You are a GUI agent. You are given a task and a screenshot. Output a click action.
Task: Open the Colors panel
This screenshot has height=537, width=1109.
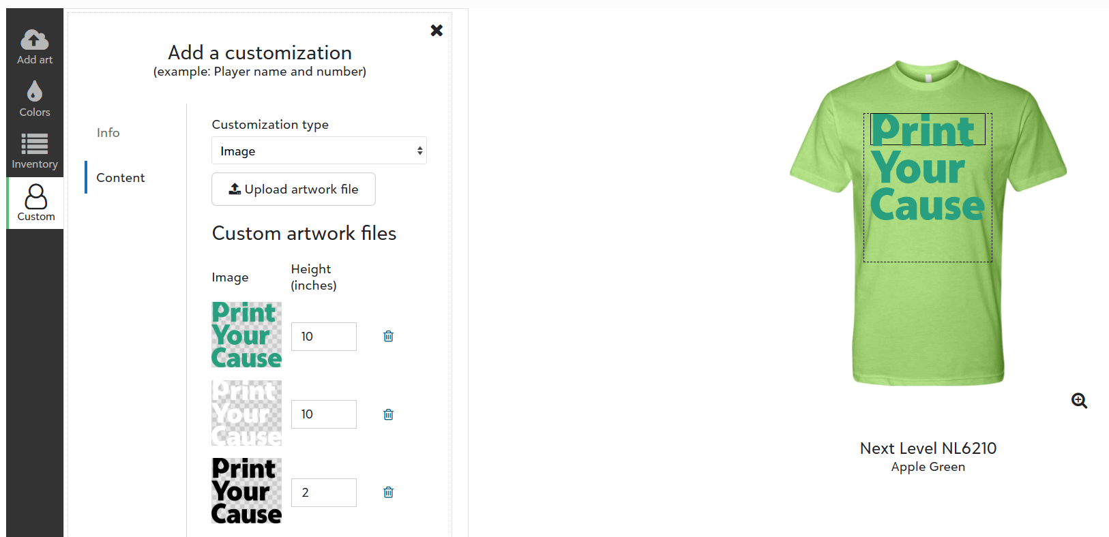coord(35,99)
